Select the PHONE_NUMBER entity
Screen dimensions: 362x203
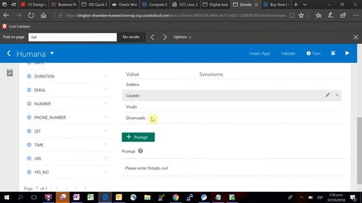click(50, 117)
